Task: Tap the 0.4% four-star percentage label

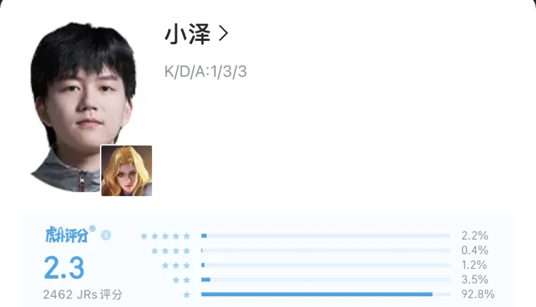Action: 475,250
